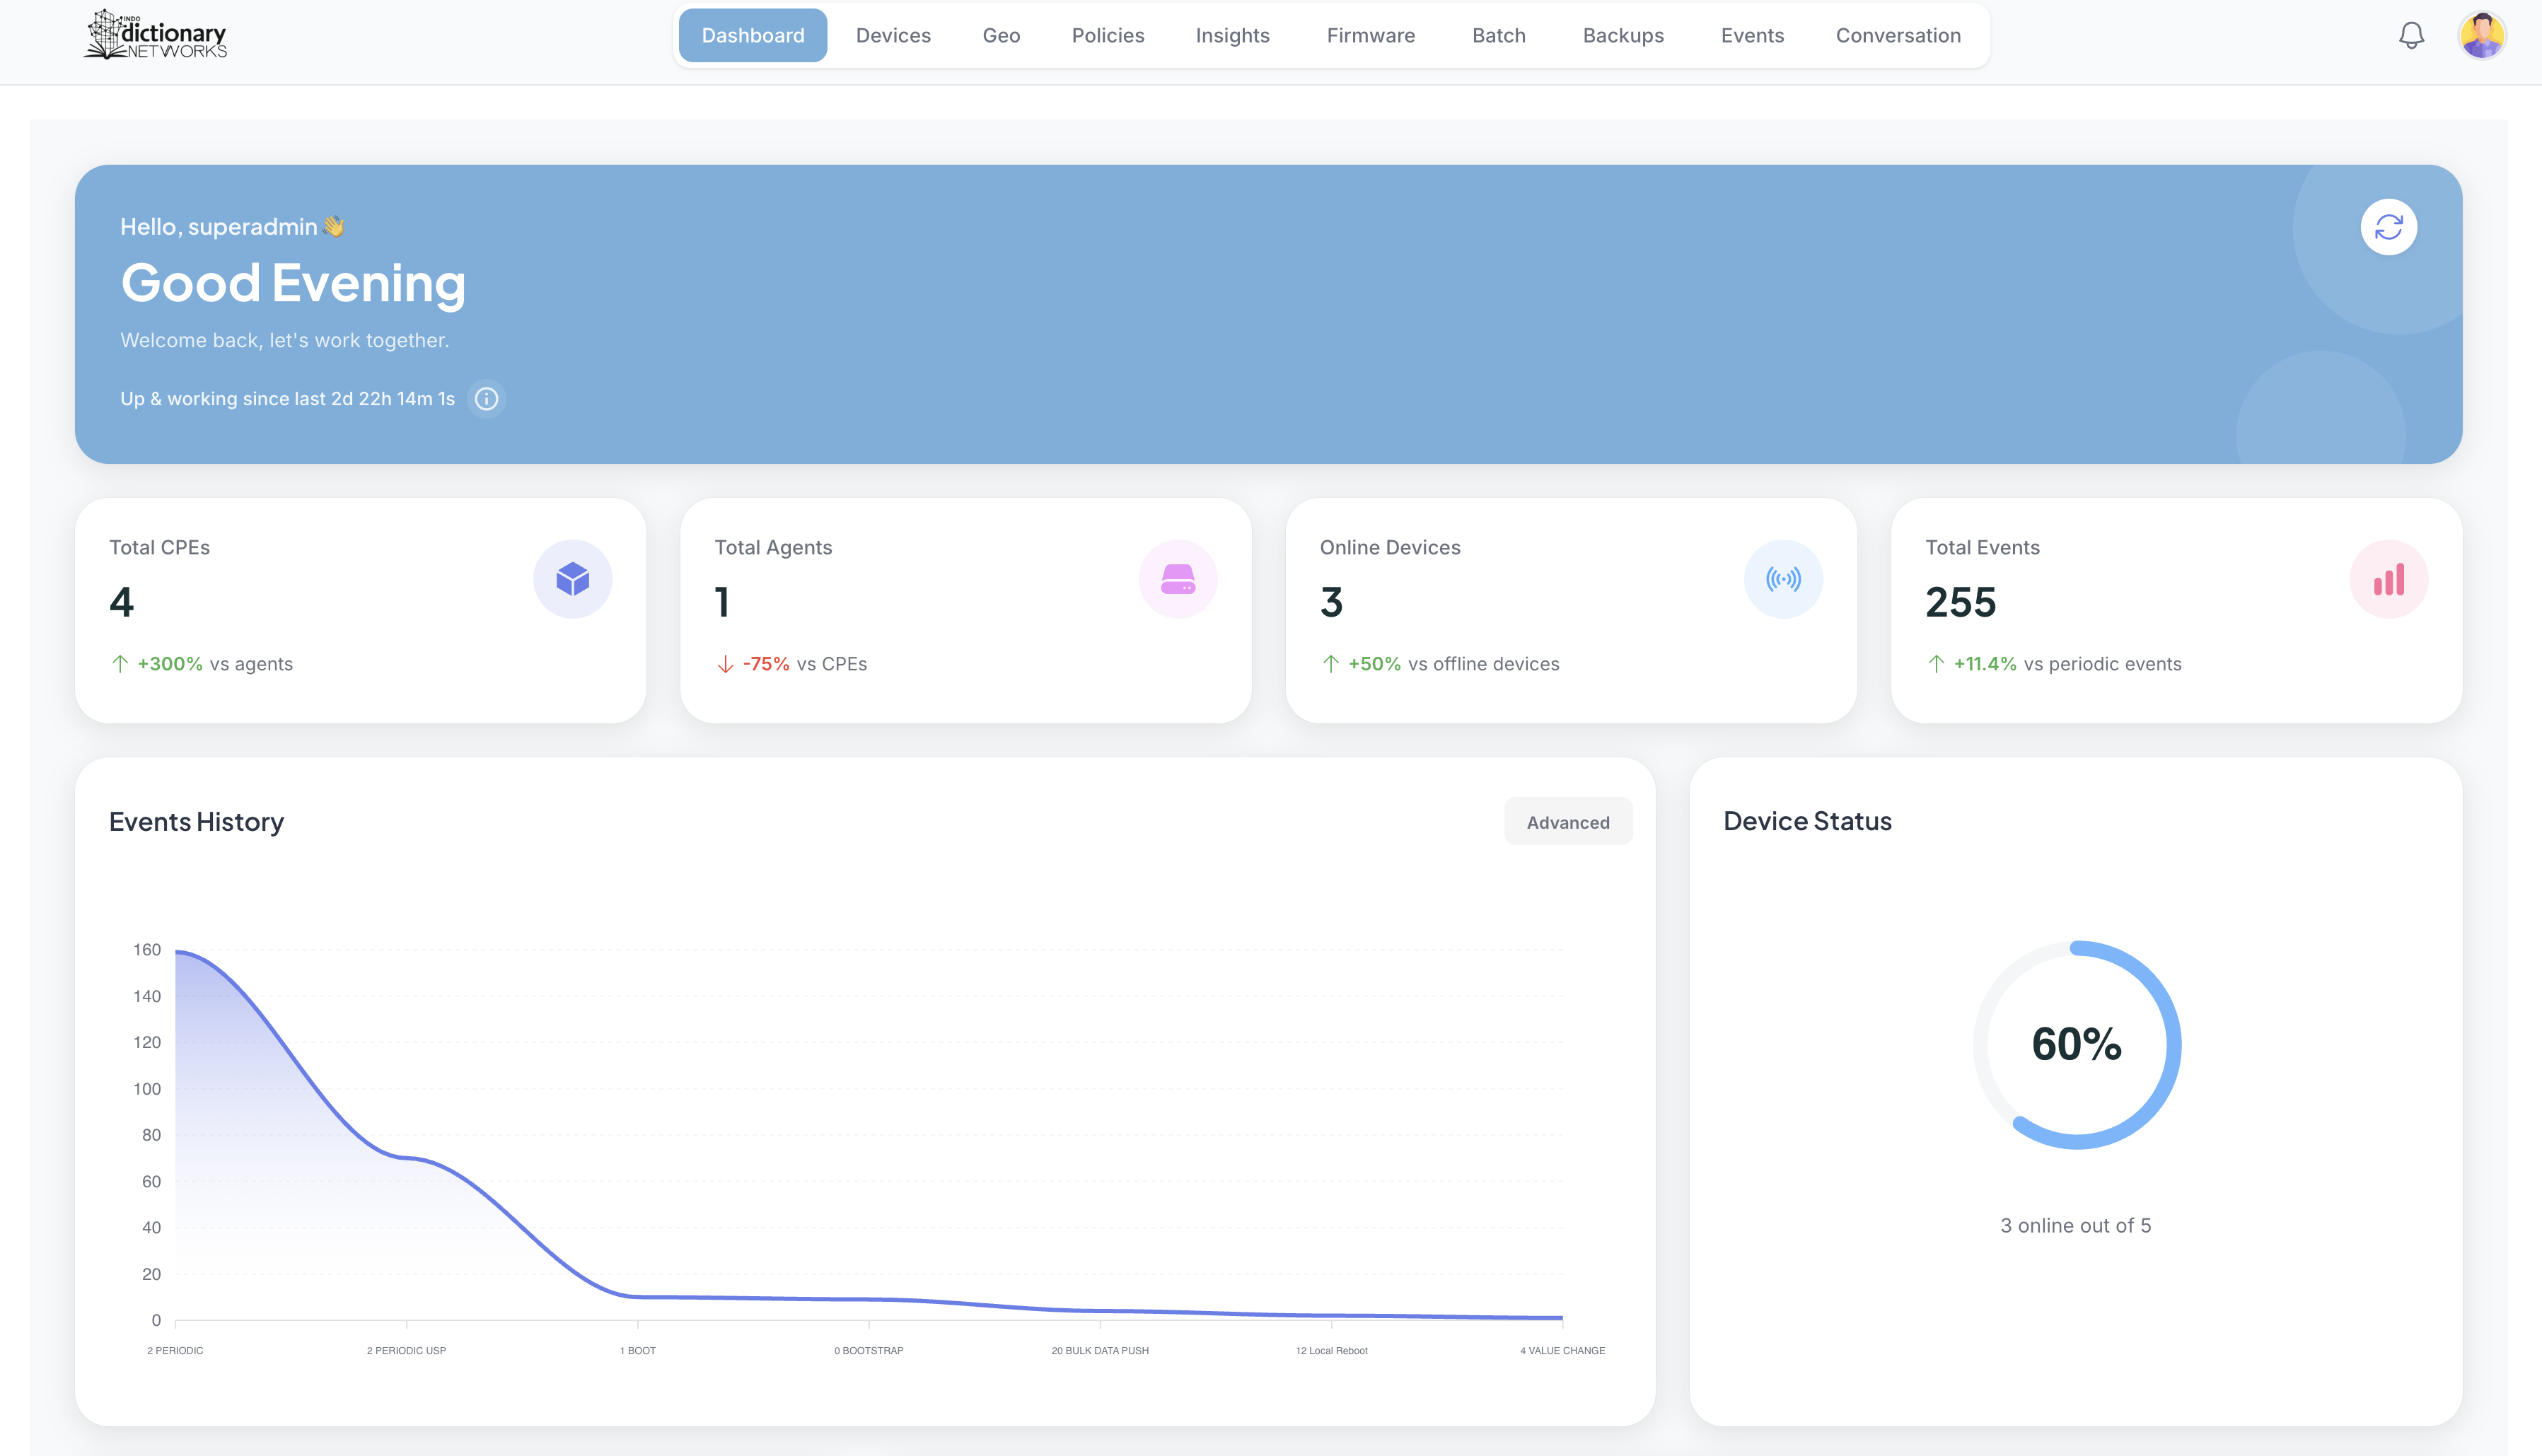Click the Total Agents drive icon

(x=1177, y=579)
